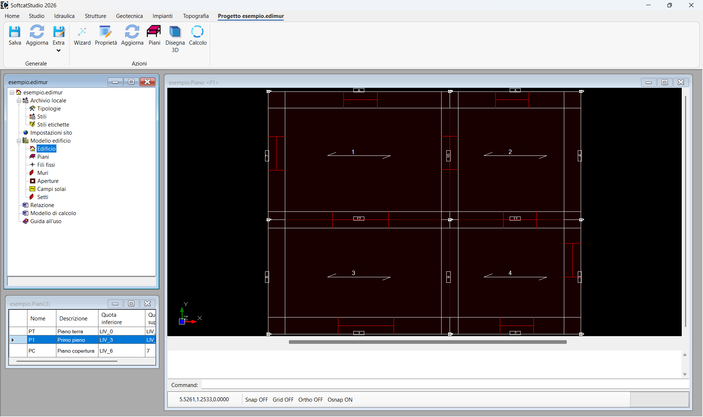
Task: Open Guida all'uso tree item
Action: coord(46,221)
